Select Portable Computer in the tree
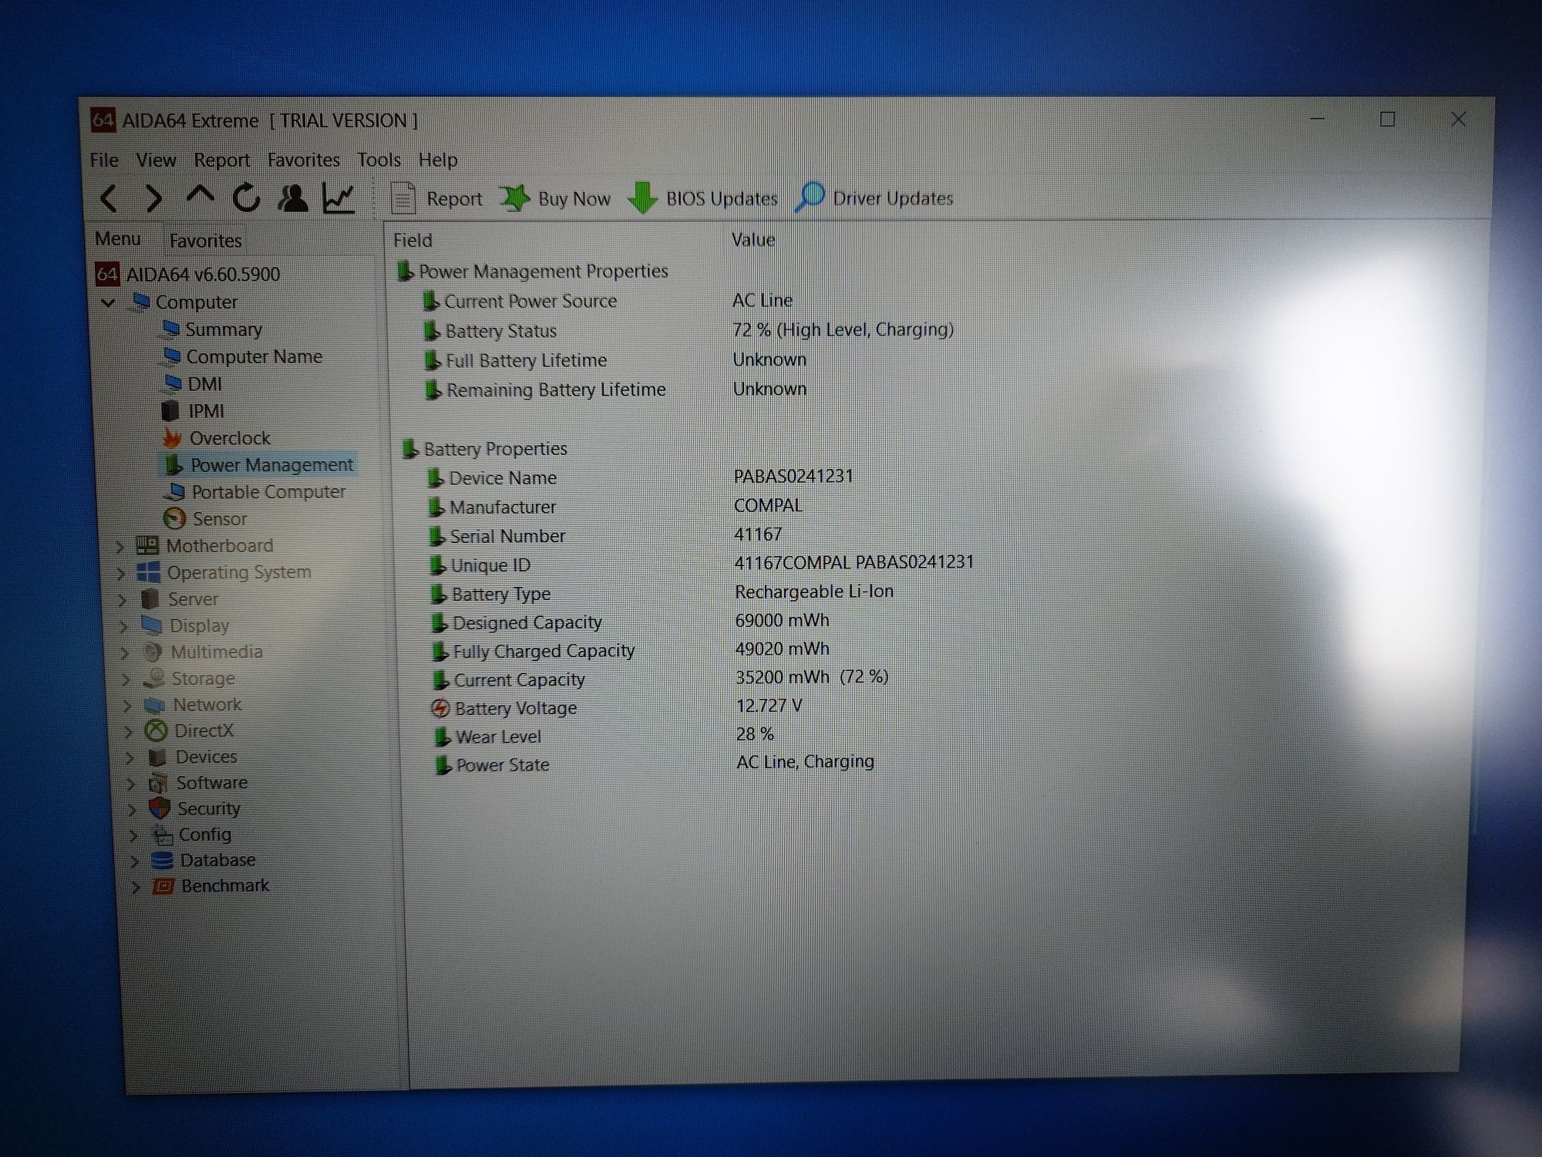This screenshot has width=1542, height=1157. 256,491
